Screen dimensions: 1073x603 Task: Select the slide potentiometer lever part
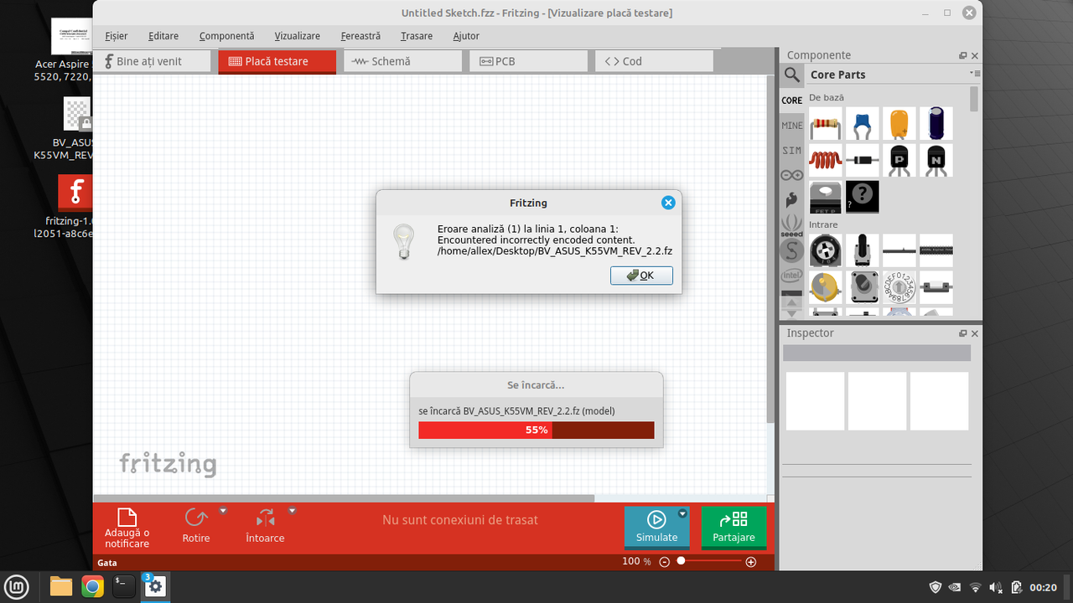(863, 250)
